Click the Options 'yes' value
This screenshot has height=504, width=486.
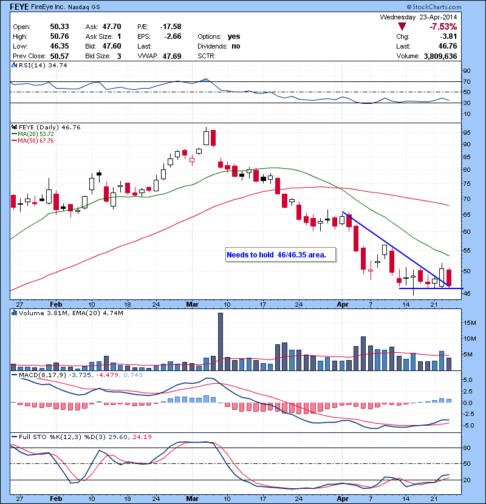234,36
